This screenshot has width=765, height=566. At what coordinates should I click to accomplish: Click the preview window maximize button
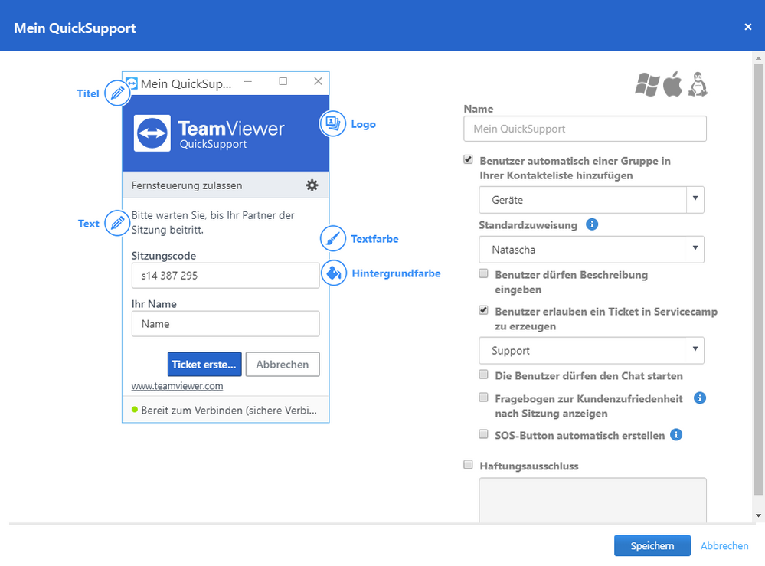click(x=283, y=81)
